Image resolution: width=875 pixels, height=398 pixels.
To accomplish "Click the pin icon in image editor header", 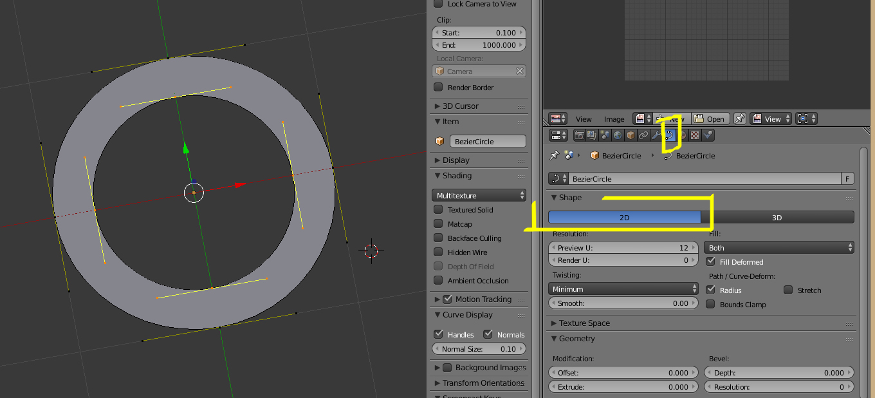I will (x=740, y=118).
